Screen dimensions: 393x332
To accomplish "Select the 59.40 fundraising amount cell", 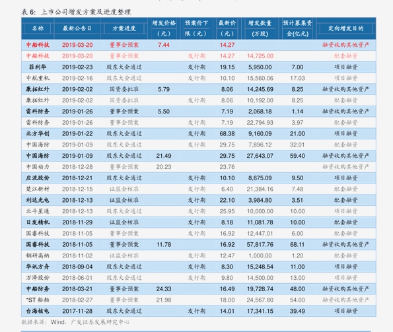I will click(297, 156).
